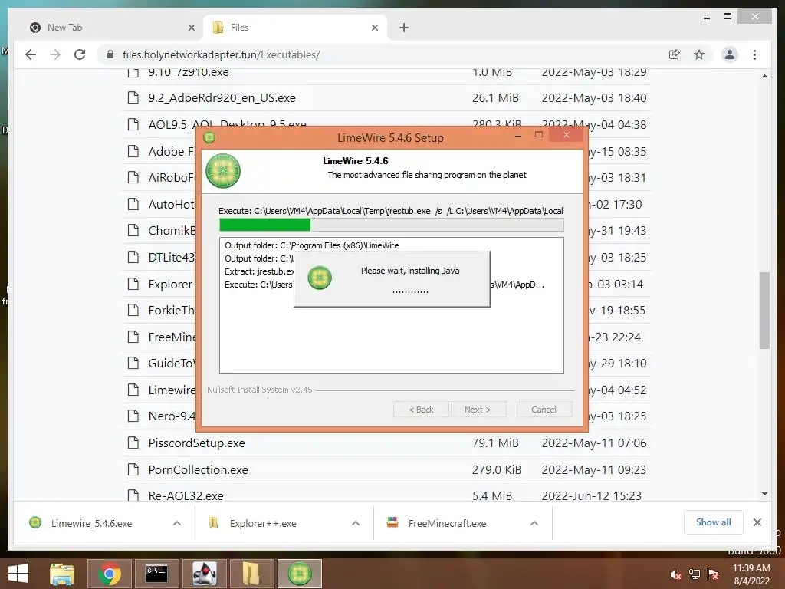
Task: Click 'Output folder: C:\Program Files (x86)\LimeWire' line
Action: tap(311, 245)
